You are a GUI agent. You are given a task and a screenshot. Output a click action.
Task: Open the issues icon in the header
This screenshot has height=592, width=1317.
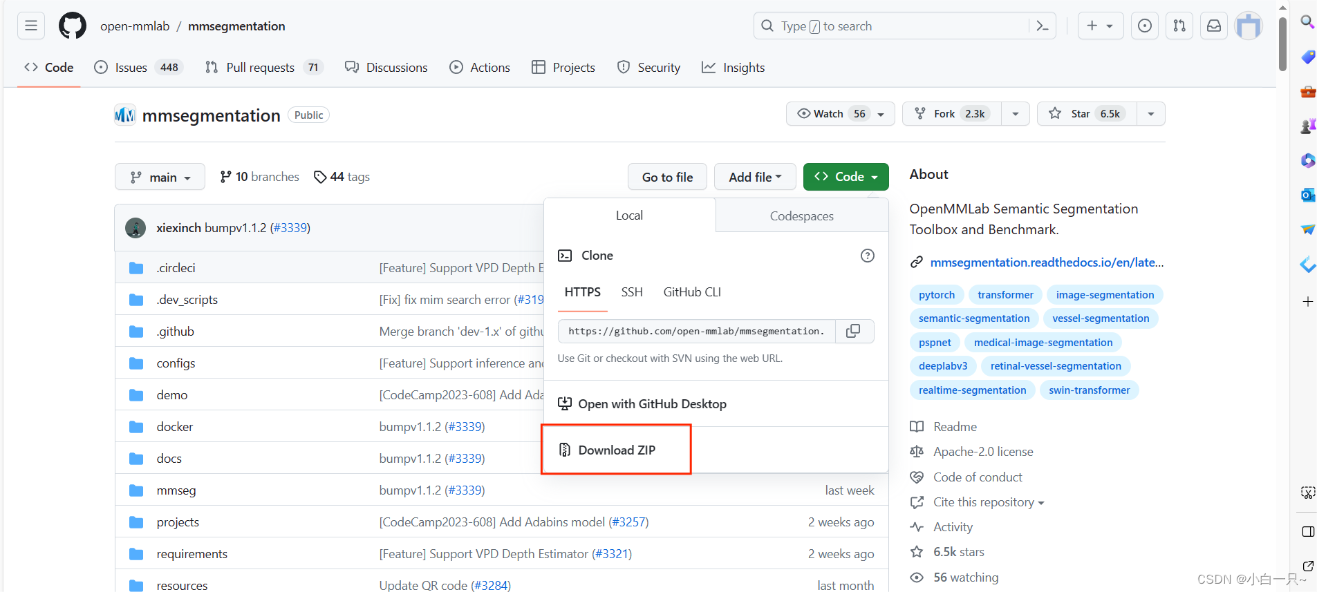[x=1145, y=26]
